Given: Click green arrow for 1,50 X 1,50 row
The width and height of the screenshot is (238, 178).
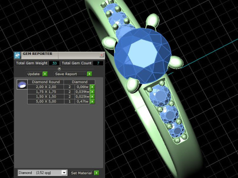Looking at the screenshot, I should (92, 96).
